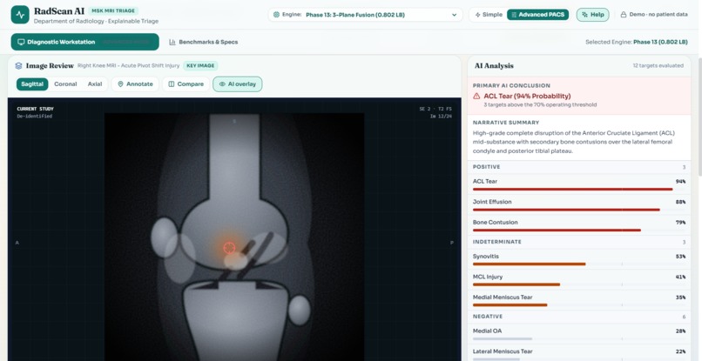Image resolution: width=702 pixels, height=361 pixels.
Task: Click the Selected Engine Phase 13 label
Action: (636, 42)
